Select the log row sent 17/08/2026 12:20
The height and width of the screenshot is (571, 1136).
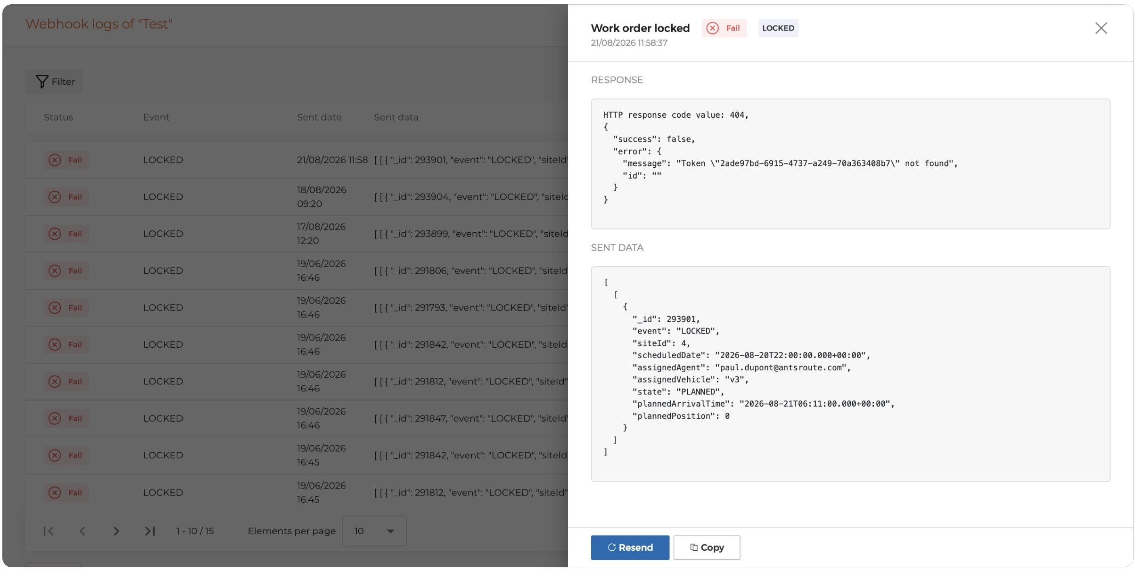pyautogui.click(x=296, y=234)
